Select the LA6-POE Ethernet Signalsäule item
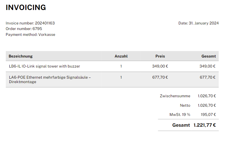Image resolution: width=227 pixels, height=147 pixels. pyautogui.click(x=50, y=79)
